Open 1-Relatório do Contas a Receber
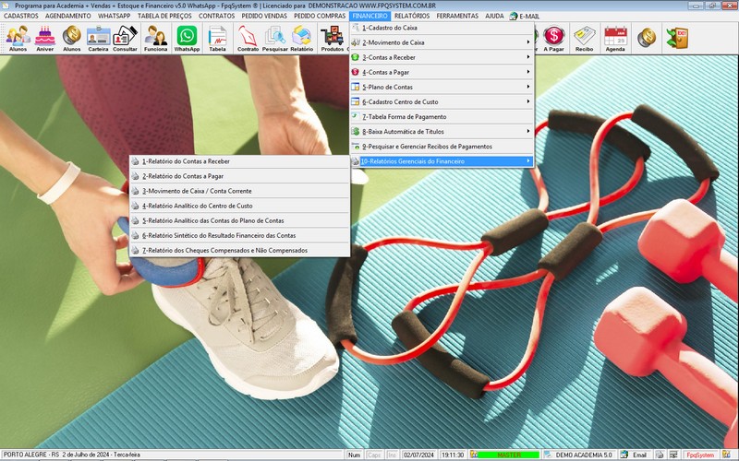This screenshot has height=461, width=739. [x=239, y=161]
